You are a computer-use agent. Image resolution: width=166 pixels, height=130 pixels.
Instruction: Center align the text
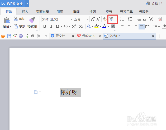pyautogui.click(x=129, y=26)
